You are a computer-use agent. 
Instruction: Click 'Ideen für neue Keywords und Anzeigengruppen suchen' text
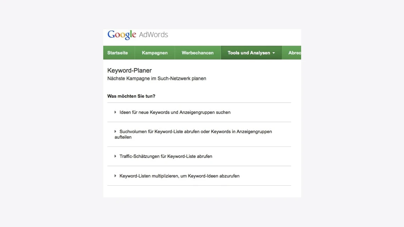175,112
